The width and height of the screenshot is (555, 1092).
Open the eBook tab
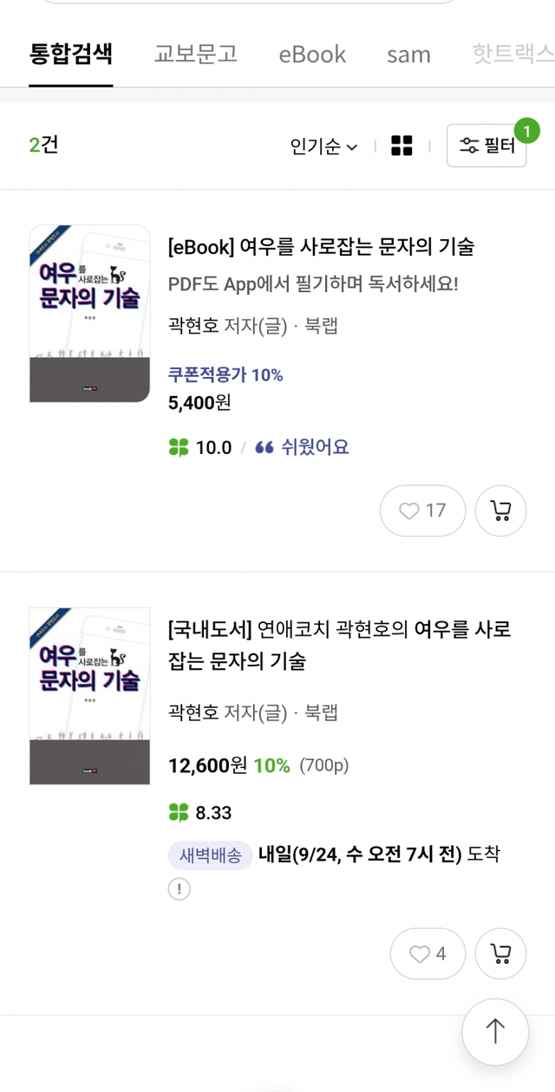coord(312,54)
